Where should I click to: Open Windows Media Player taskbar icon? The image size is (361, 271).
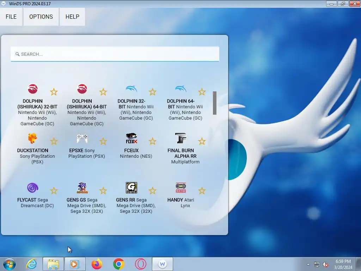[75, 264]
